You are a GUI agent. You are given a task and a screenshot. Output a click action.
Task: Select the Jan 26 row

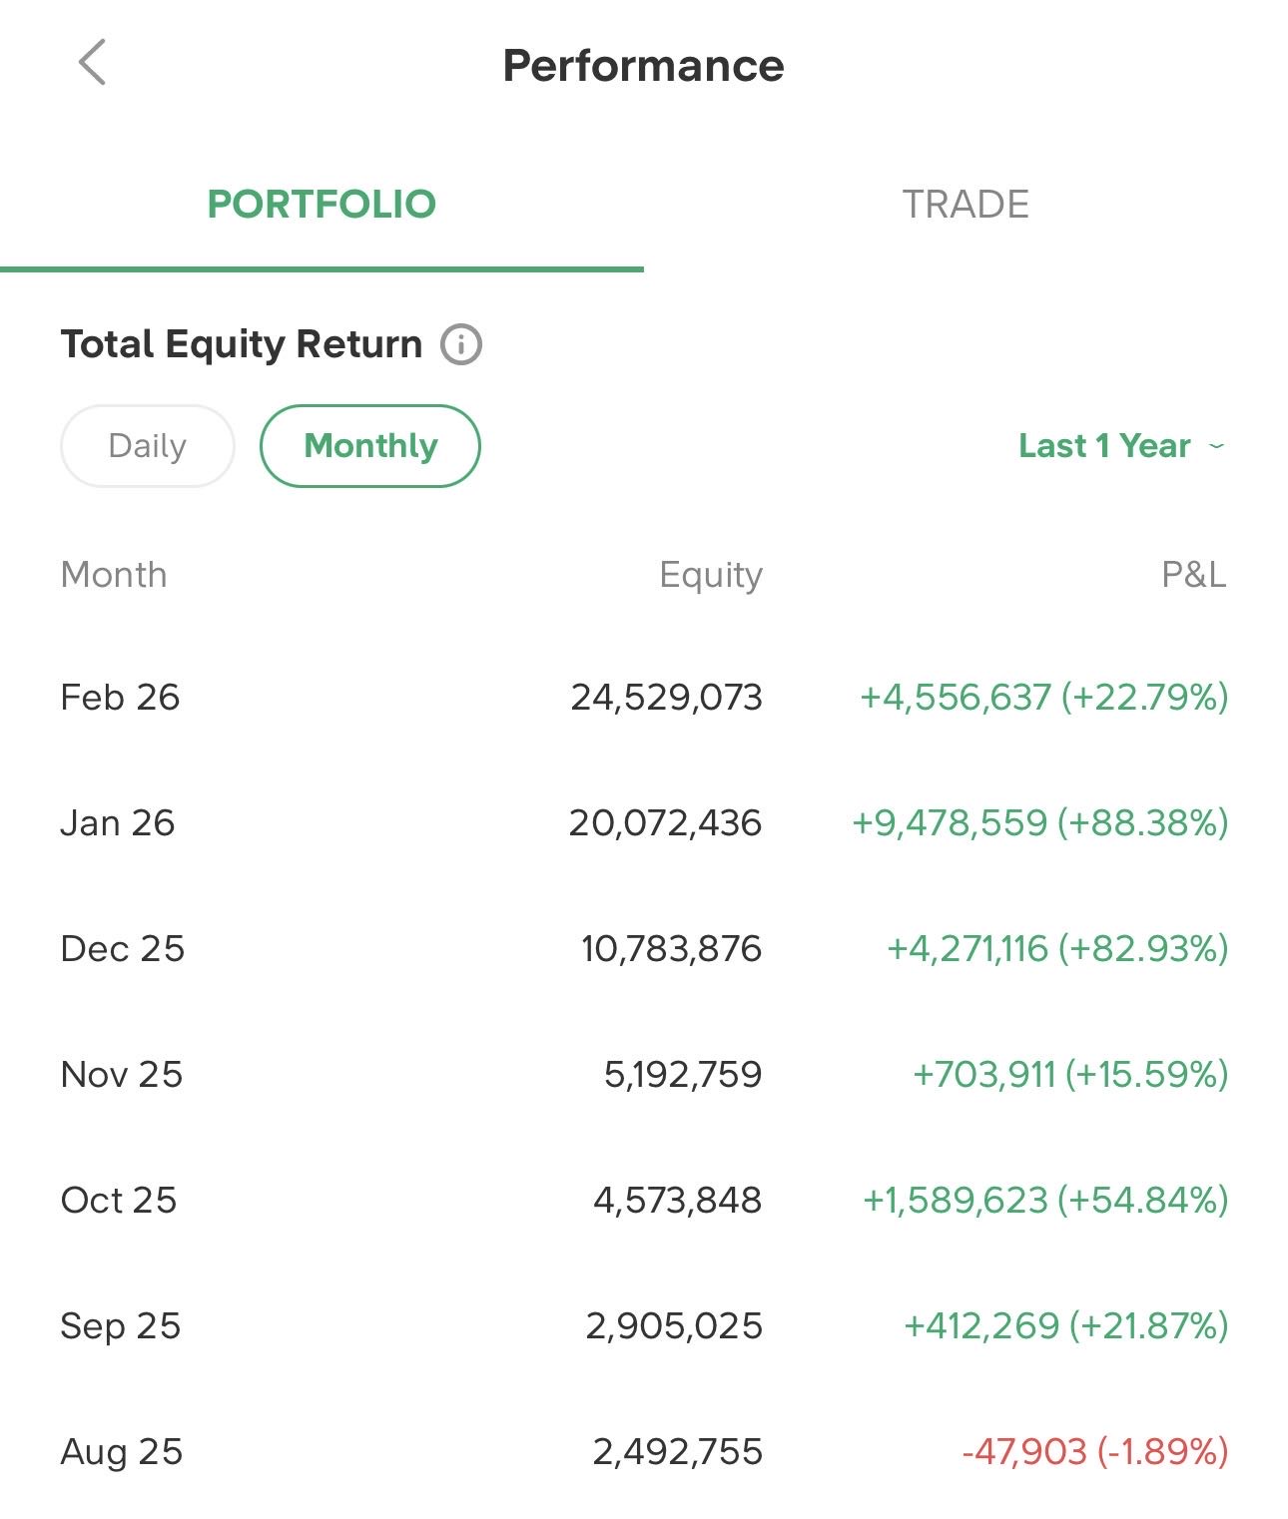click(x=118, y=822)
